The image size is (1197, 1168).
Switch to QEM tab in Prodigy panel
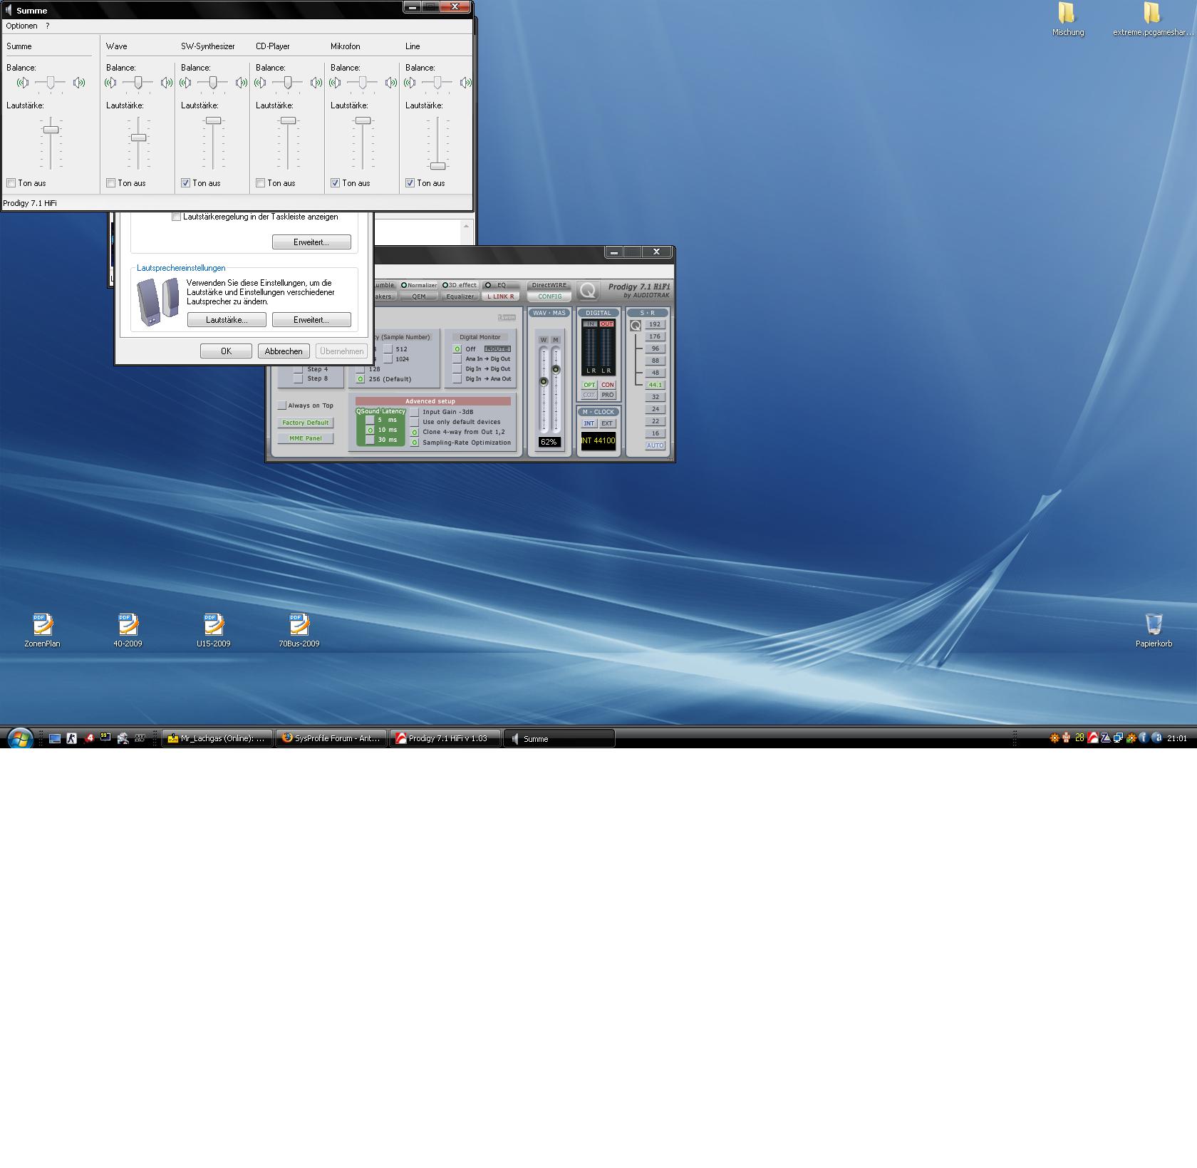click(419, 296)
